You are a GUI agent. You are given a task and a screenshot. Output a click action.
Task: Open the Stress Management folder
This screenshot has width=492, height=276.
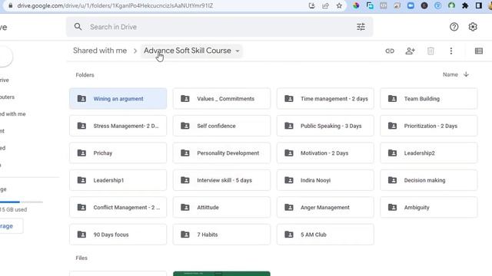click(118, 126)
